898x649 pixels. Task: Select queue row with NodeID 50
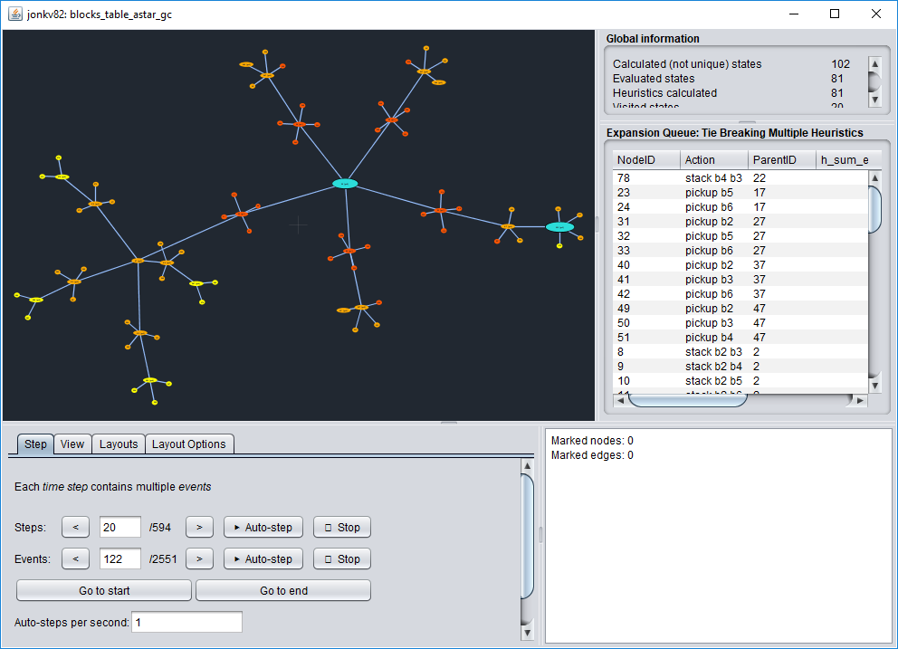(740, 323)
